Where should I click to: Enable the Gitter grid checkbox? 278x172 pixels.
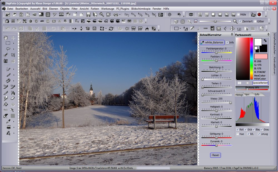(255, 21)
